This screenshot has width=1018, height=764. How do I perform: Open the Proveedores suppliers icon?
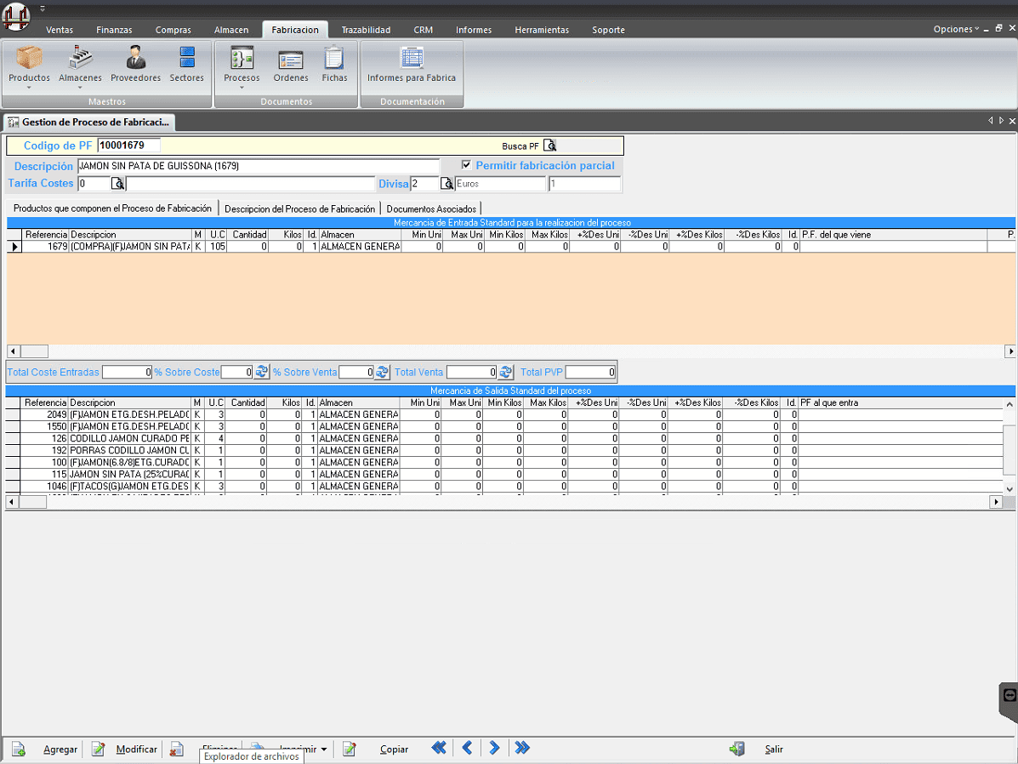[x=136, y=58]
